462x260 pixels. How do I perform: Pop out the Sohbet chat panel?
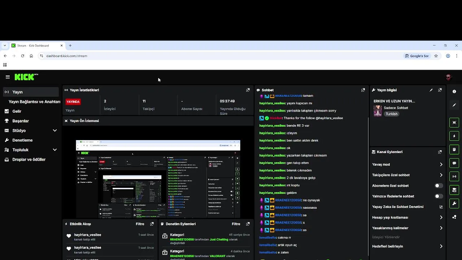click(x=363, y=90)
